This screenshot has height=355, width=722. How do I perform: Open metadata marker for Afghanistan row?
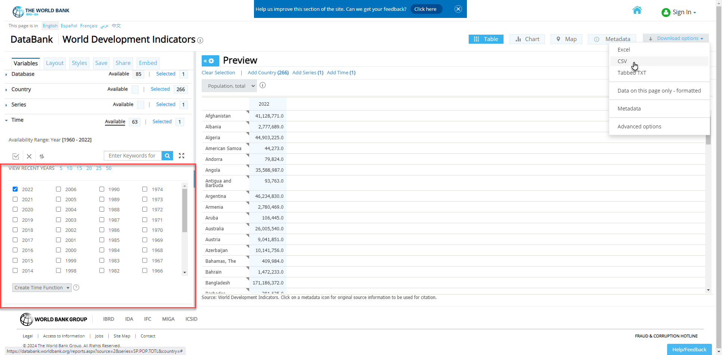[x=247, y=112]
